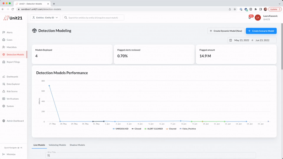Expand the Entities - Entity ID dropdown

45,18
